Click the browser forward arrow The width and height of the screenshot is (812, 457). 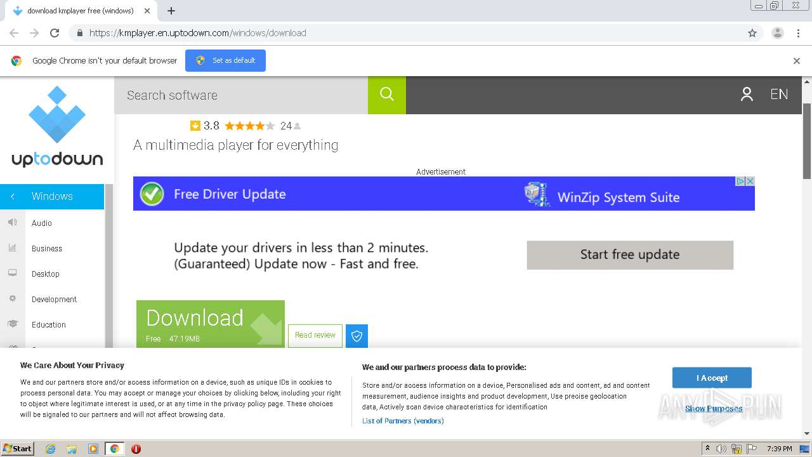(x=34, y=33)
